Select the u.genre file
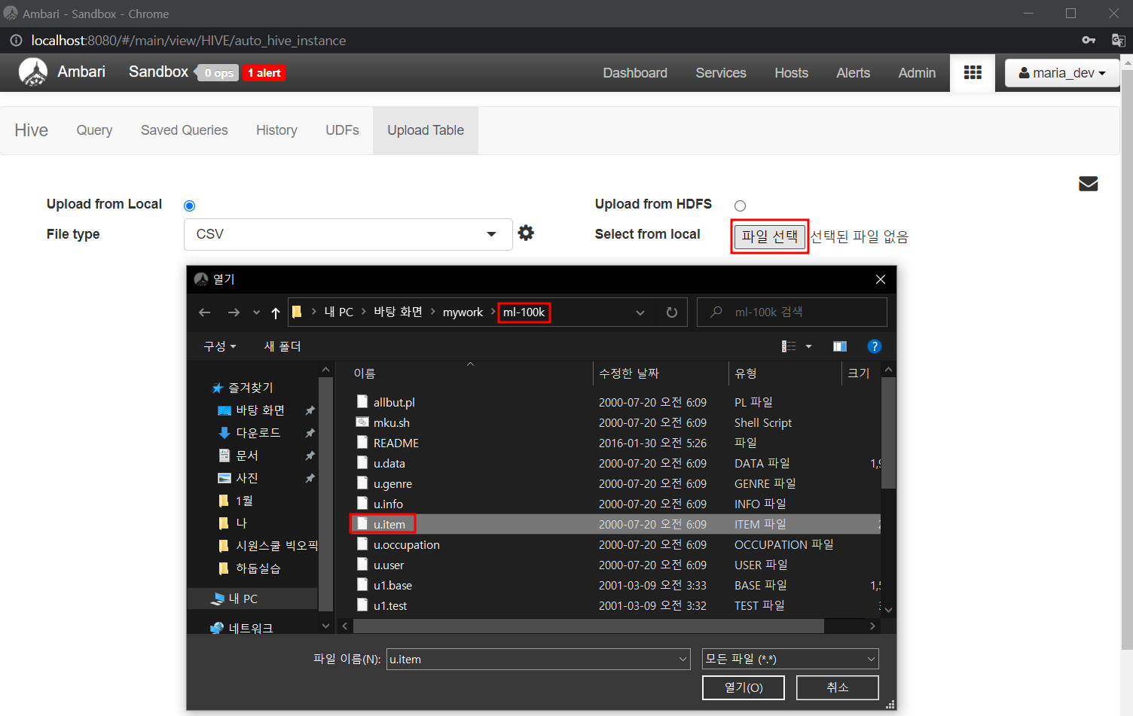This screenshot has height=716, width=1133. click(x=392, y=484)
